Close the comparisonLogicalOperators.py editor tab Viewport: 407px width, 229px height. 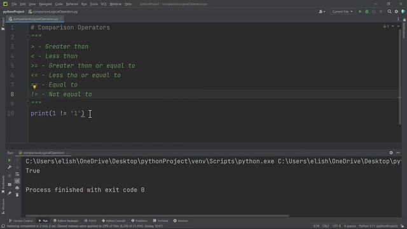pyautogui.click(x=61, y=19)
